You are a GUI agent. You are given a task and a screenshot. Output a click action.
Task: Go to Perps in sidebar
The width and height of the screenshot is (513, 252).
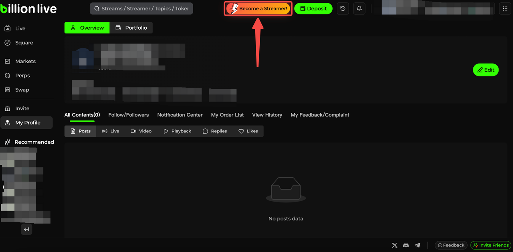(x=22, y=76)
